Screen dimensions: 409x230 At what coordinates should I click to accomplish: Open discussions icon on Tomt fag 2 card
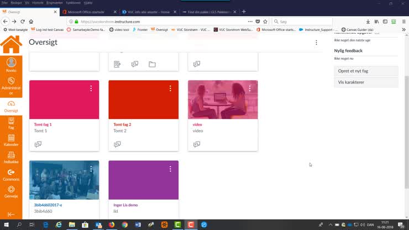(117, 144)
